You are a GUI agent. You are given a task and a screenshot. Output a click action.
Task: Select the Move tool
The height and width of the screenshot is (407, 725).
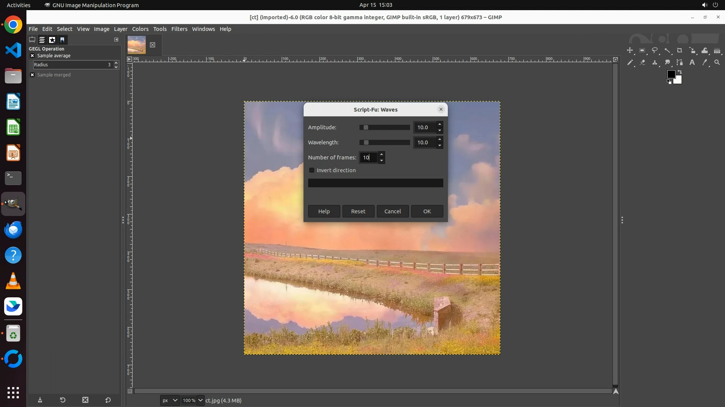point(630,50)
